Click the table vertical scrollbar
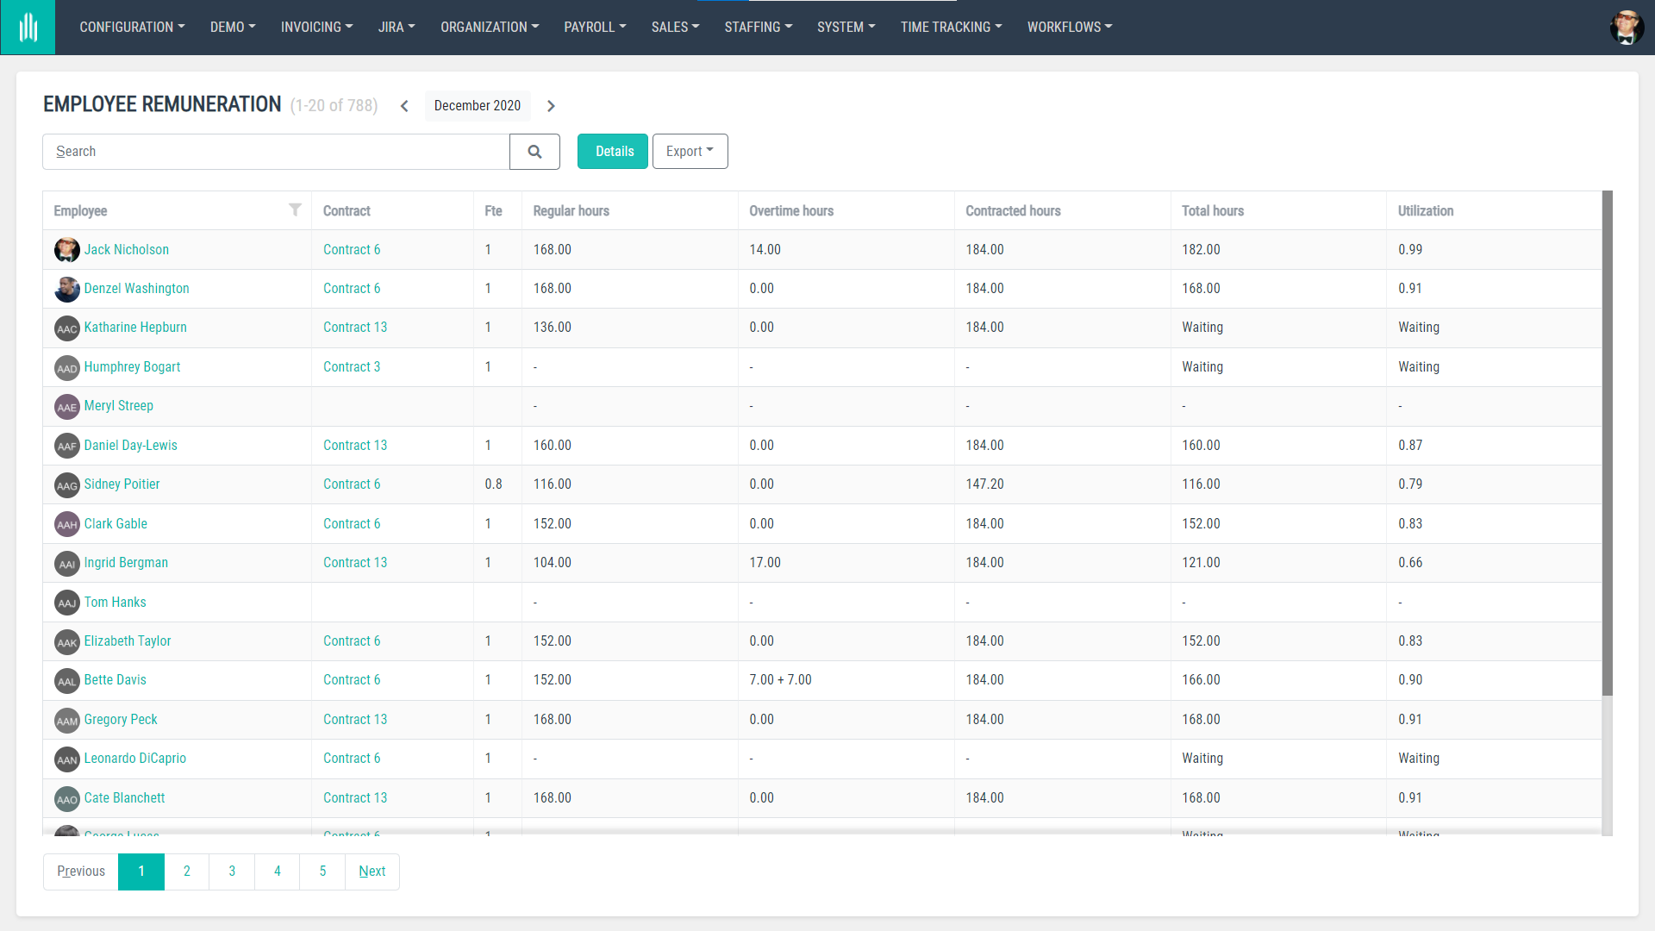The width and height of the screenshot is (1655, 931). coord(1607,444)
